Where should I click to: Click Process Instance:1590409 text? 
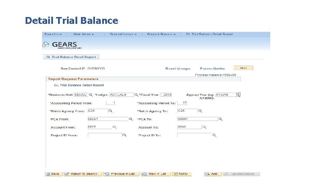(x=216, y=75)
